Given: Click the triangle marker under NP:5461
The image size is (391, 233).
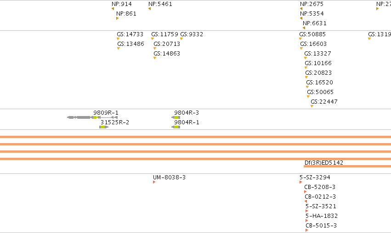Looking at the screenshot, I should click(149, 9).
